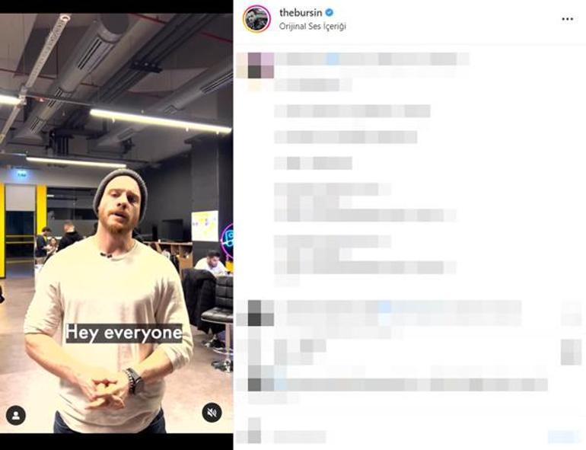The width and height of the screenshot is (586, 450).
Task: Go to theburisn username profile link
Action: pos(301,12)
